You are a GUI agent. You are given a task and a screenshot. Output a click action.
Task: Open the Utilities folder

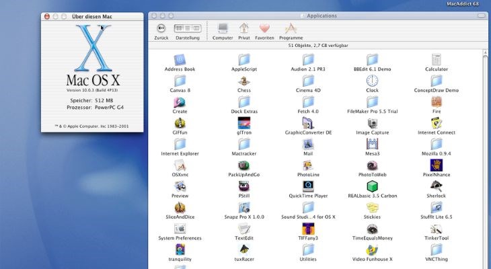[308, 250]
